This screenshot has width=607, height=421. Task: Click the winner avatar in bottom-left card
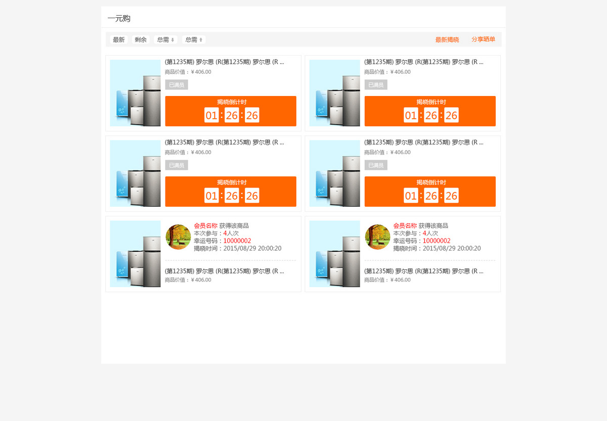tap(178, 237)
